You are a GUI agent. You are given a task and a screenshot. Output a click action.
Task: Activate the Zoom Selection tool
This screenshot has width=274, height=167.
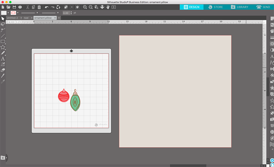coord(97,7)
